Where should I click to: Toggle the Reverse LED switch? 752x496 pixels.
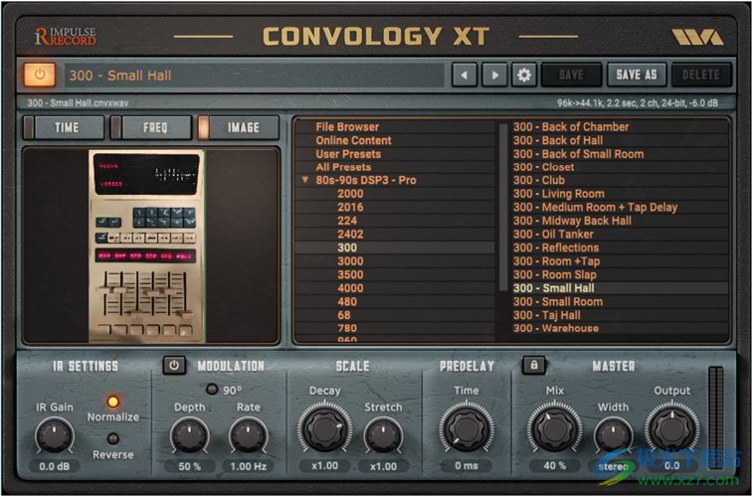coord(112,438)
